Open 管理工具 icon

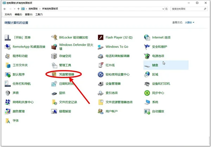pyautogui.click(x=54, y=65)
